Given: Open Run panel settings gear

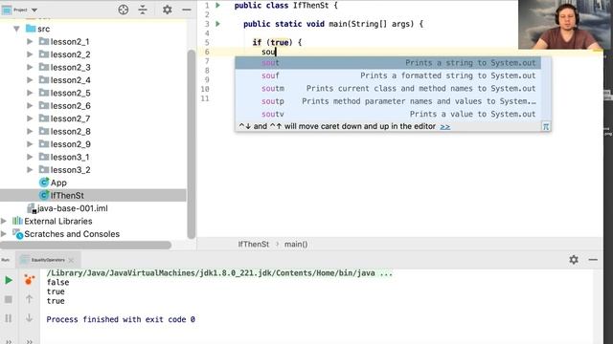Looking at the screenshot, I should coord(574,260).
